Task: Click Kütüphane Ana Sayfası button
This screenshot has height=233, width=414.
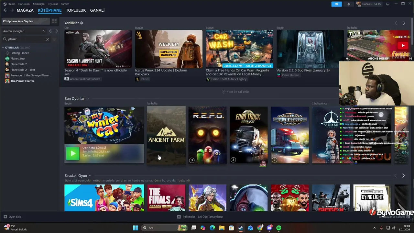Action: pyautogui.click(x=25, y=21)
